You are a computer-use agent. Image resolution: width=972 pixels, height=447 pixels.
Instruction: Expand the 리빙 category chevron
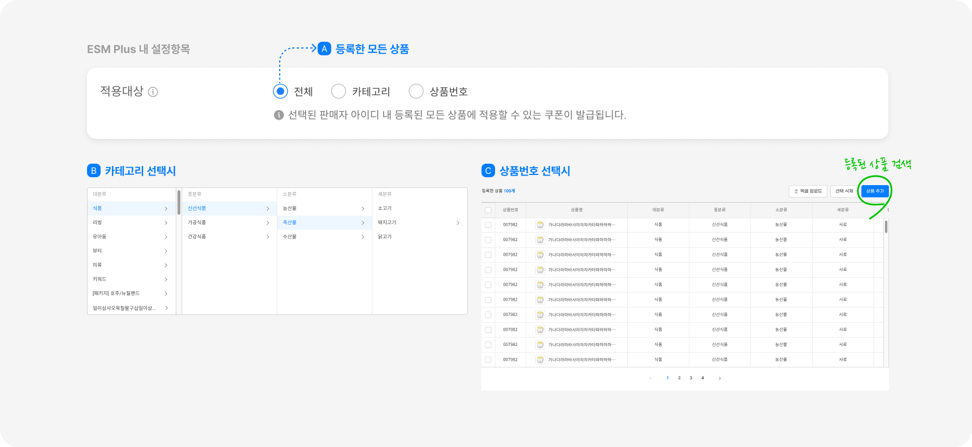pyautogui.click(x=166, y=223)
